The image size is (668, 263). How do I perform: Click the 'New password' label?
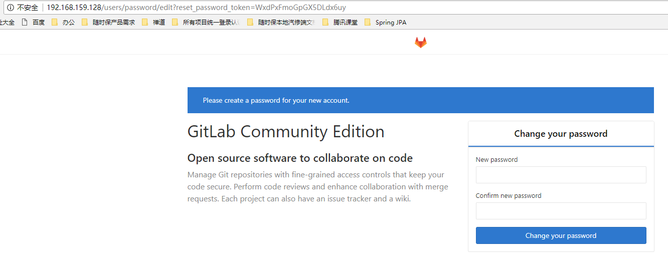point(496,159)
